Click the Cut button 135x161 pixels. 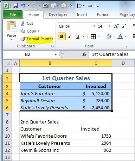click(x=27, y=23)
